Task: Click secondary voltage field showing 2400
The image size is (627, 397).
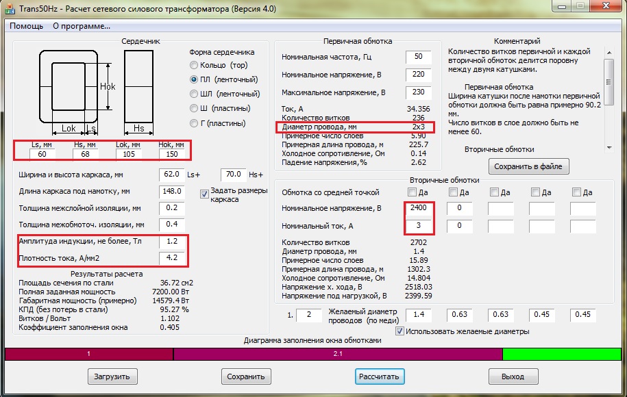Action: (419, 208)
